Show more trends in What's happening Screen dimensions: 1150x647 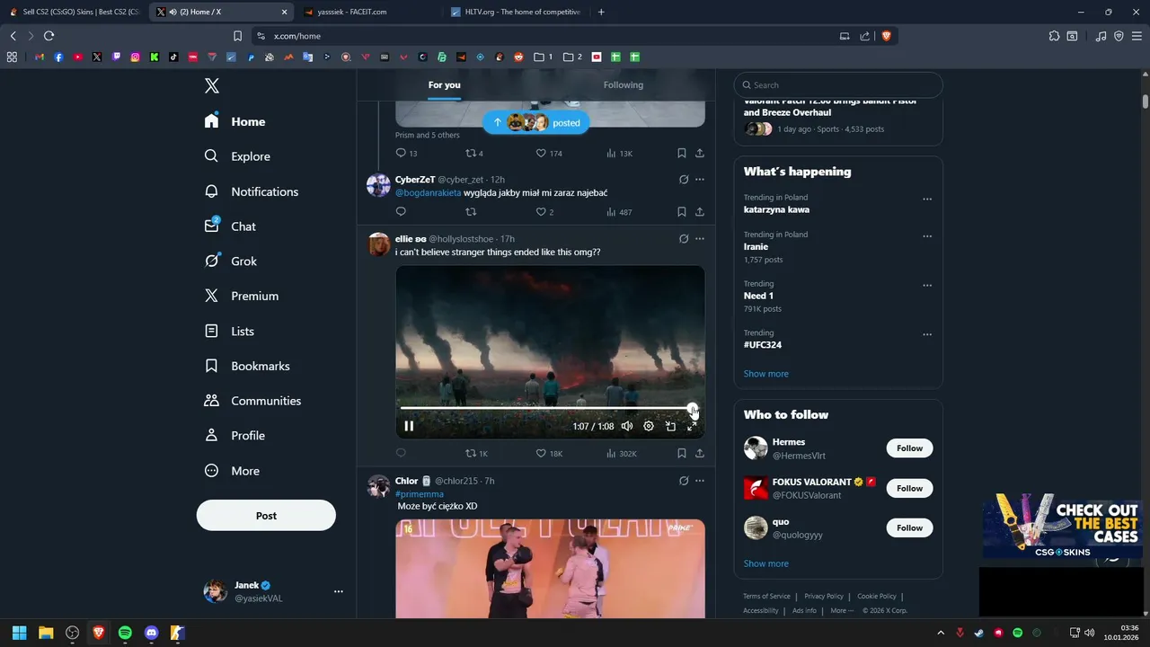[765, 374]
